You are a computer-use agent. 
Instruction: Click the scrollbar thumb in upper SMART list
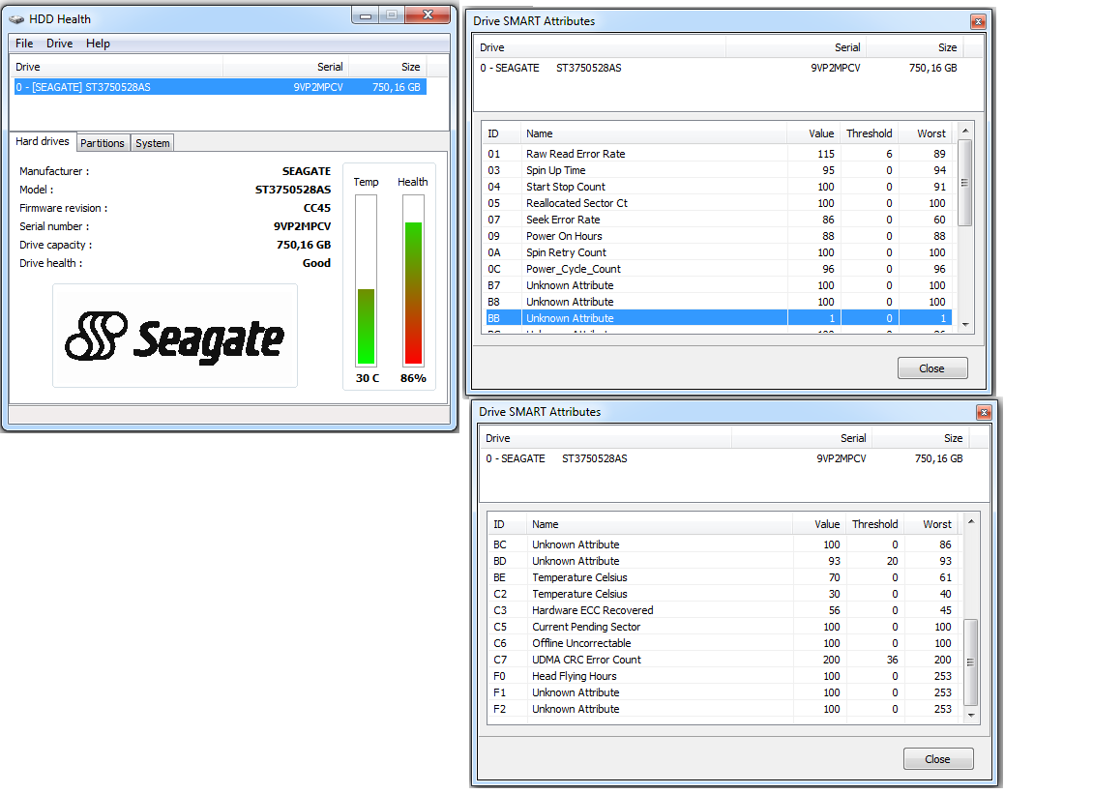[x=965, y=183]
